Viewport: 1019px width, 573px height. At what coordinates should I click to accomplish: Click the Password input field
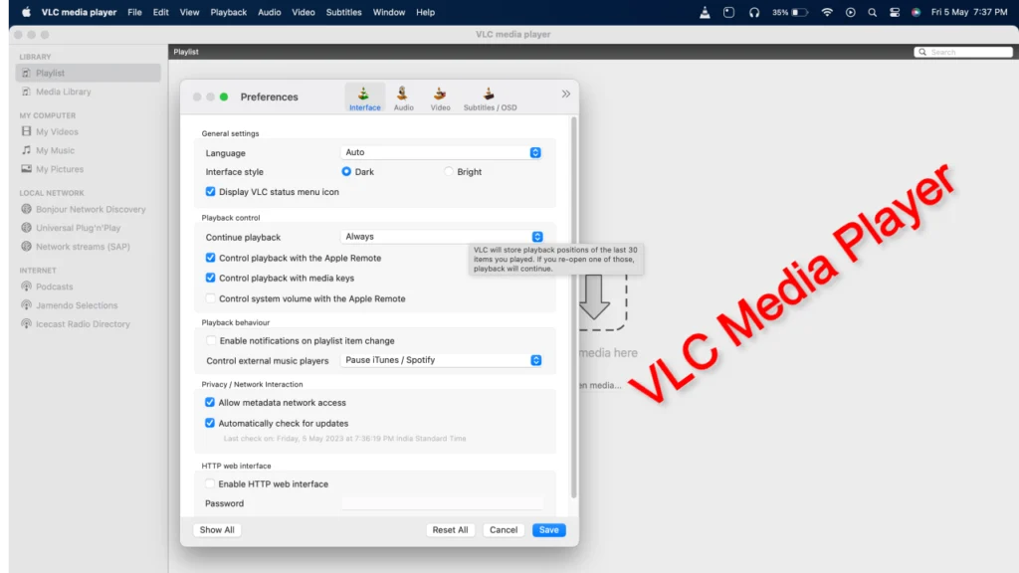[442, 503]
